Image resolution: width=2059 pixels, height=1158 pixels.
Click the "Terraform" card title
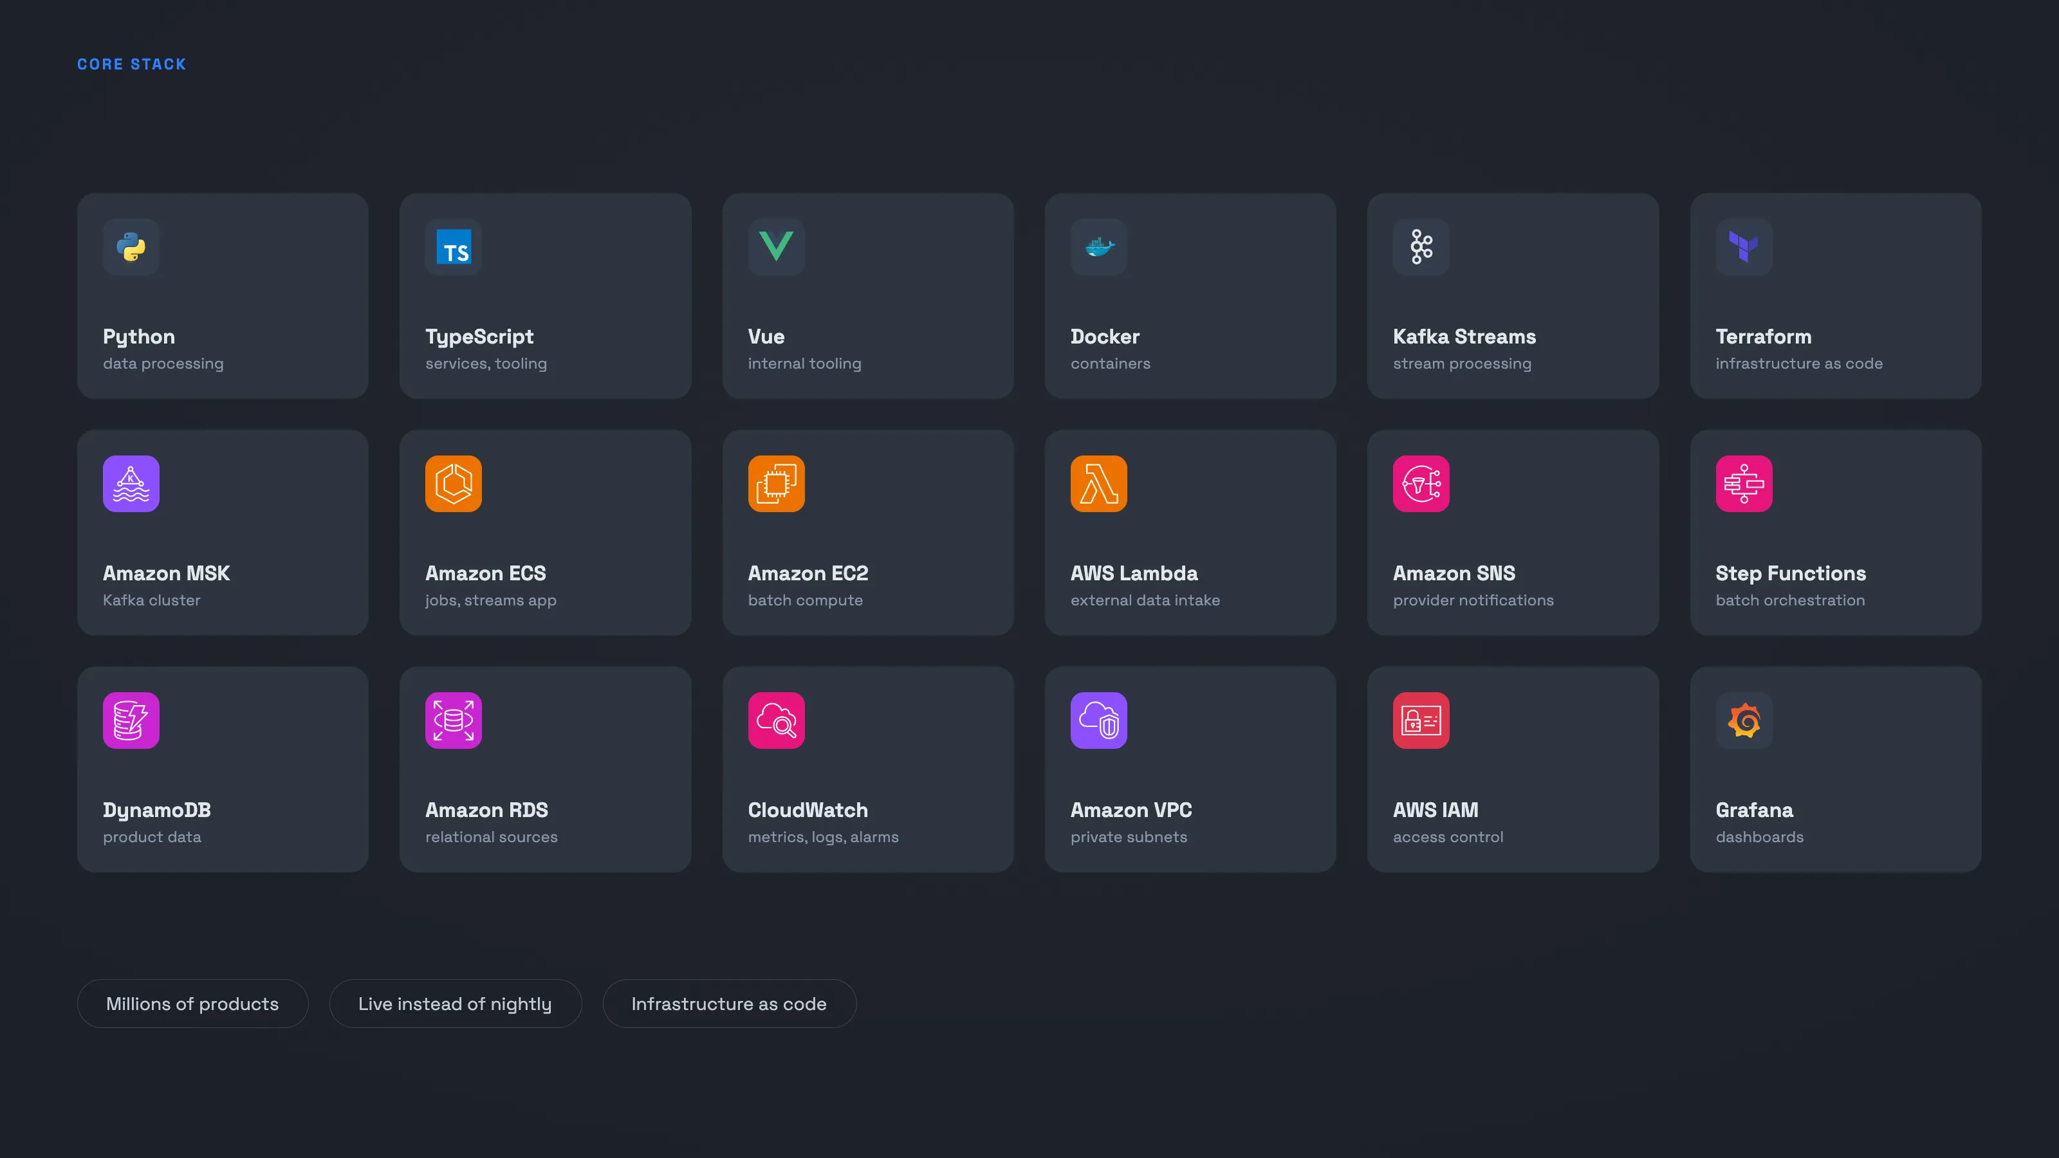1764,336
